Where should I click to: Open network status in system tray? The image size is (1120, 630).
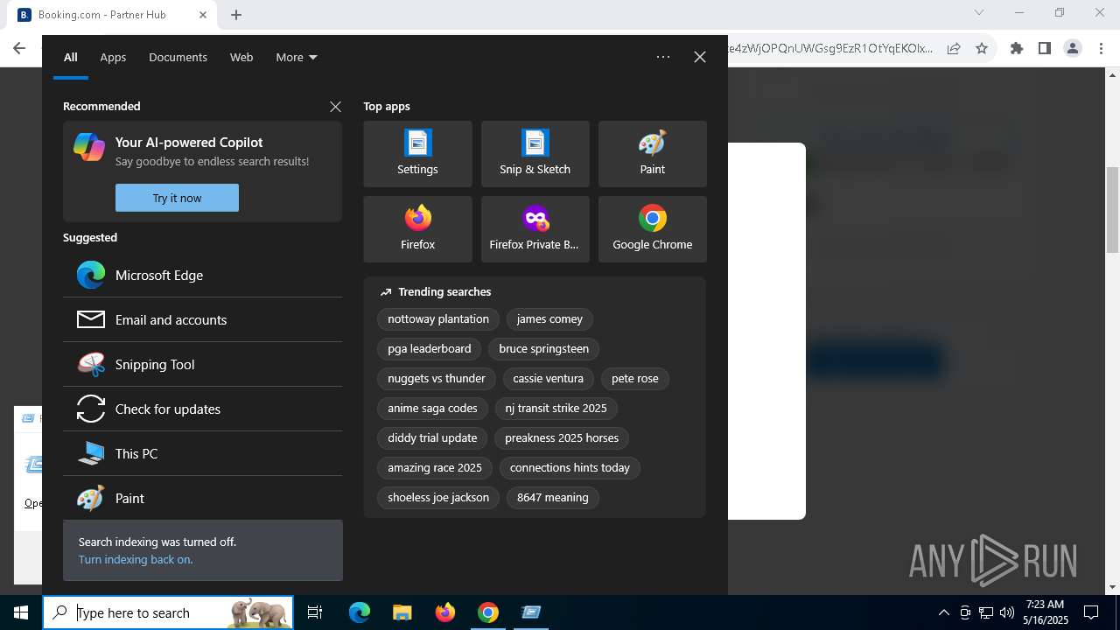pos(986,612)
